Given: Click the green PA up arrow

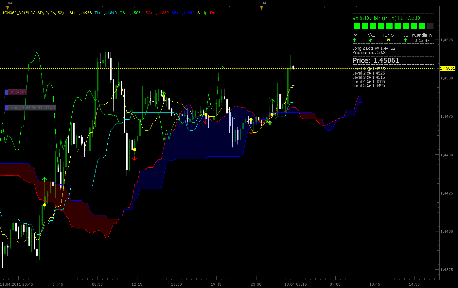Looking at the screenshot, I should pyautogui.click(x=354, y=40).
